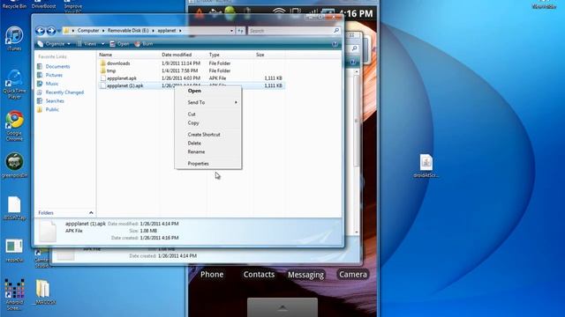This screenshot has height=317, width=565.
Task: Open the Organize dropdown menu
Action: click(54, 44)
